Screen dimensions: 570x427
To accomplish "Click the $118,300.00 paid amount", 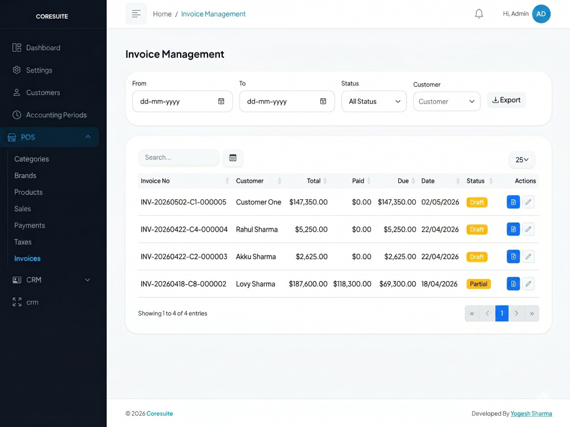I will 352,284.
